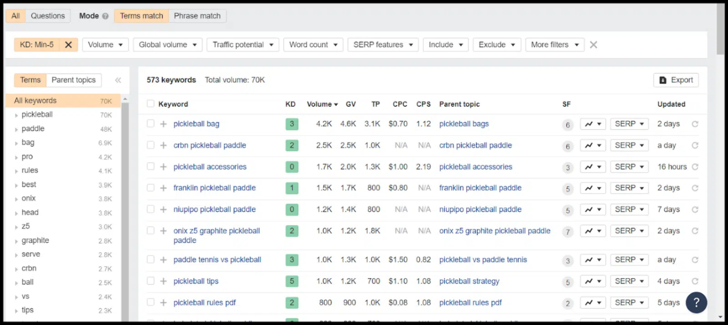Collapse the sidebar with the double chevron

(118, 80)
